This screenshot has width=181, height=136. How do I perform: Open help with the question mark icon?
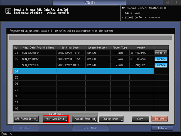click(176, 2)
